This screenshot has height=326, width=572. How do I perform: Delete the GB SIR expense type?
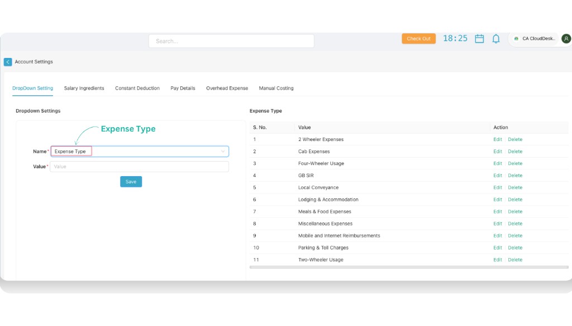click(x=514, y=175)
